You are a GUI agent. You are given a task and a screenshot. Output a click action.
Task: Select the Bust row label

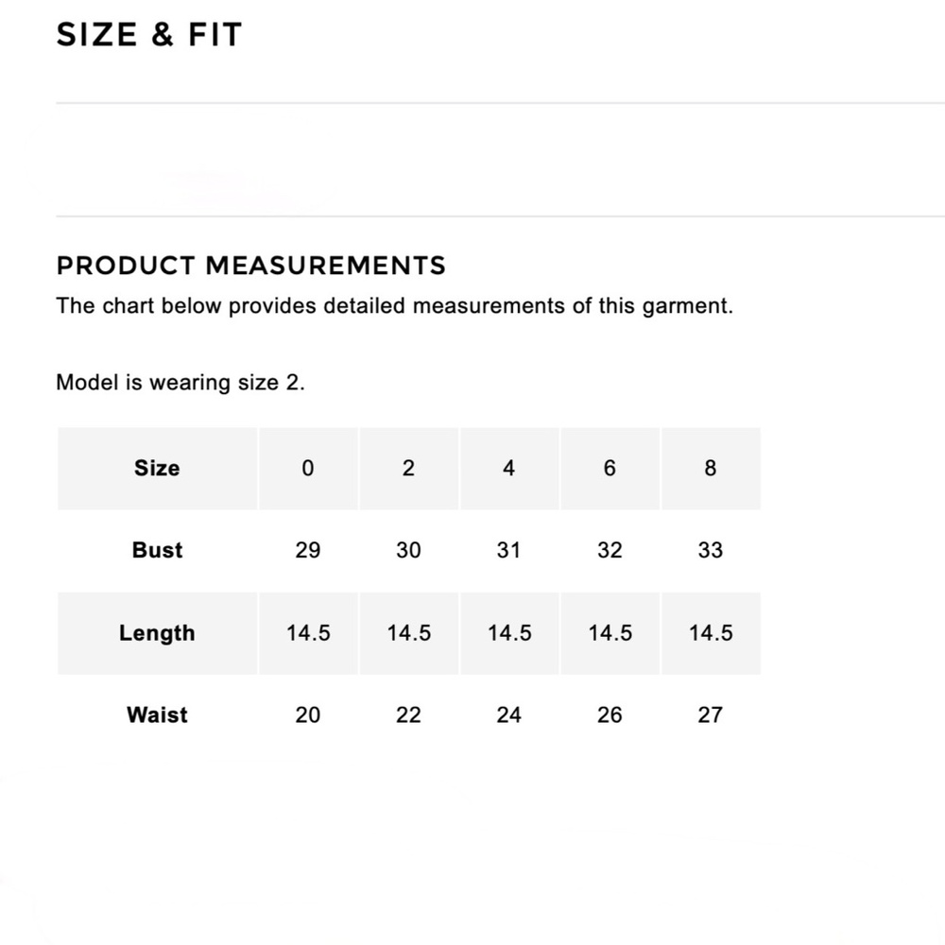[x=157, y=550]
